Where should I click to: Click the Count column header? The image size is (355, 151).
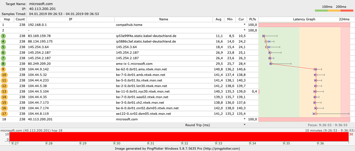[x=20, y=19]
